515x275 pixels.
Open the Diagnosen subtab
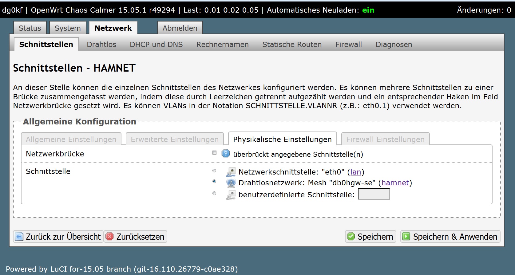coord(394,45)
